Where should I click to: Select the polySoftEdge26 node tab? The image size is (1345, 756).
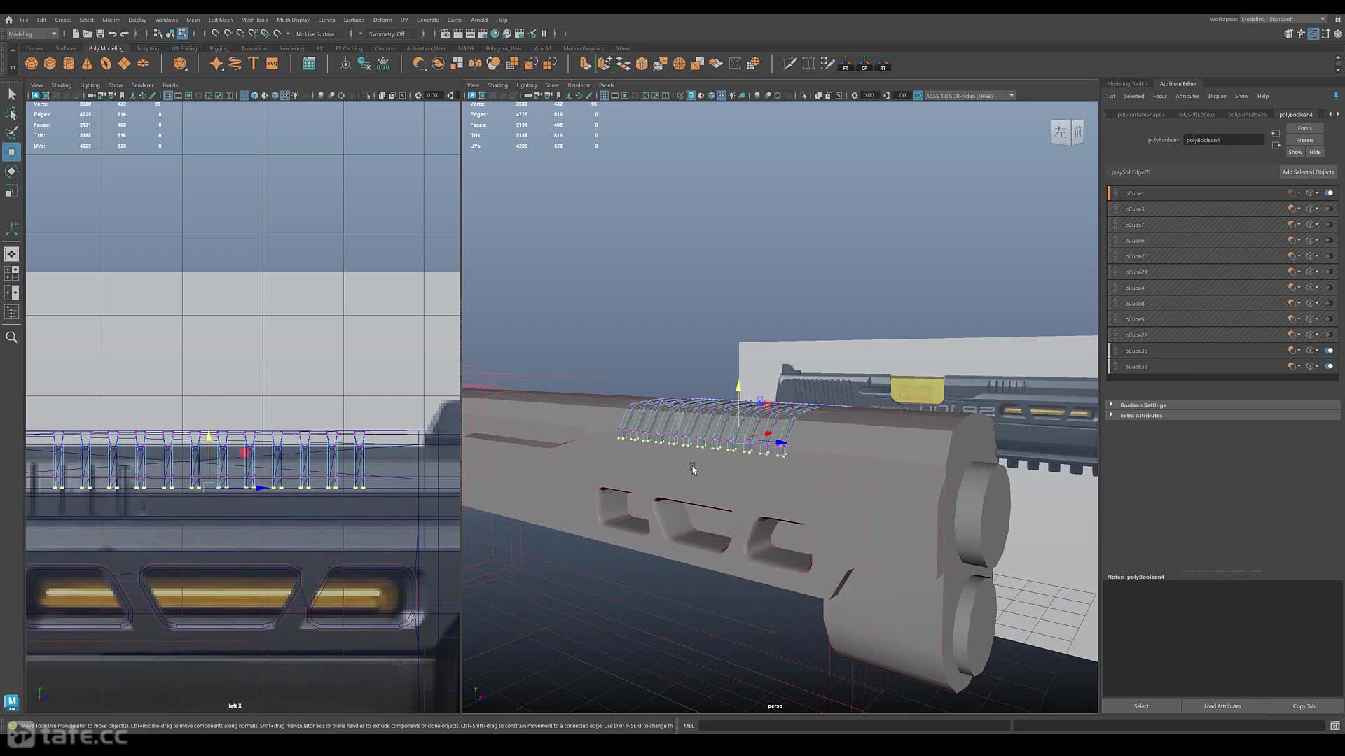point(1196,114)
